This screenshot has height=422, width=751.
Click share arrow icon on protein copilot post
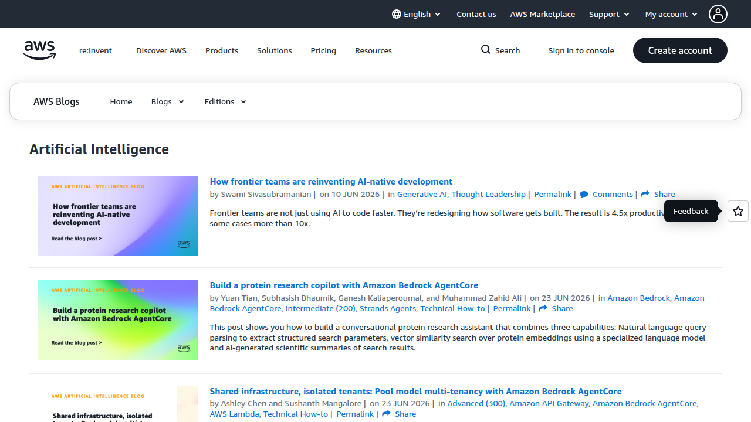(x=543, y=308)
